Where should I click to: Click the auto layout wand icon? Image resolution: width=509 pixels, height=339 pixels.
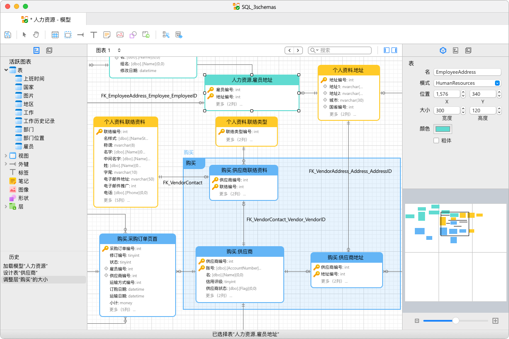pos(166,35)
